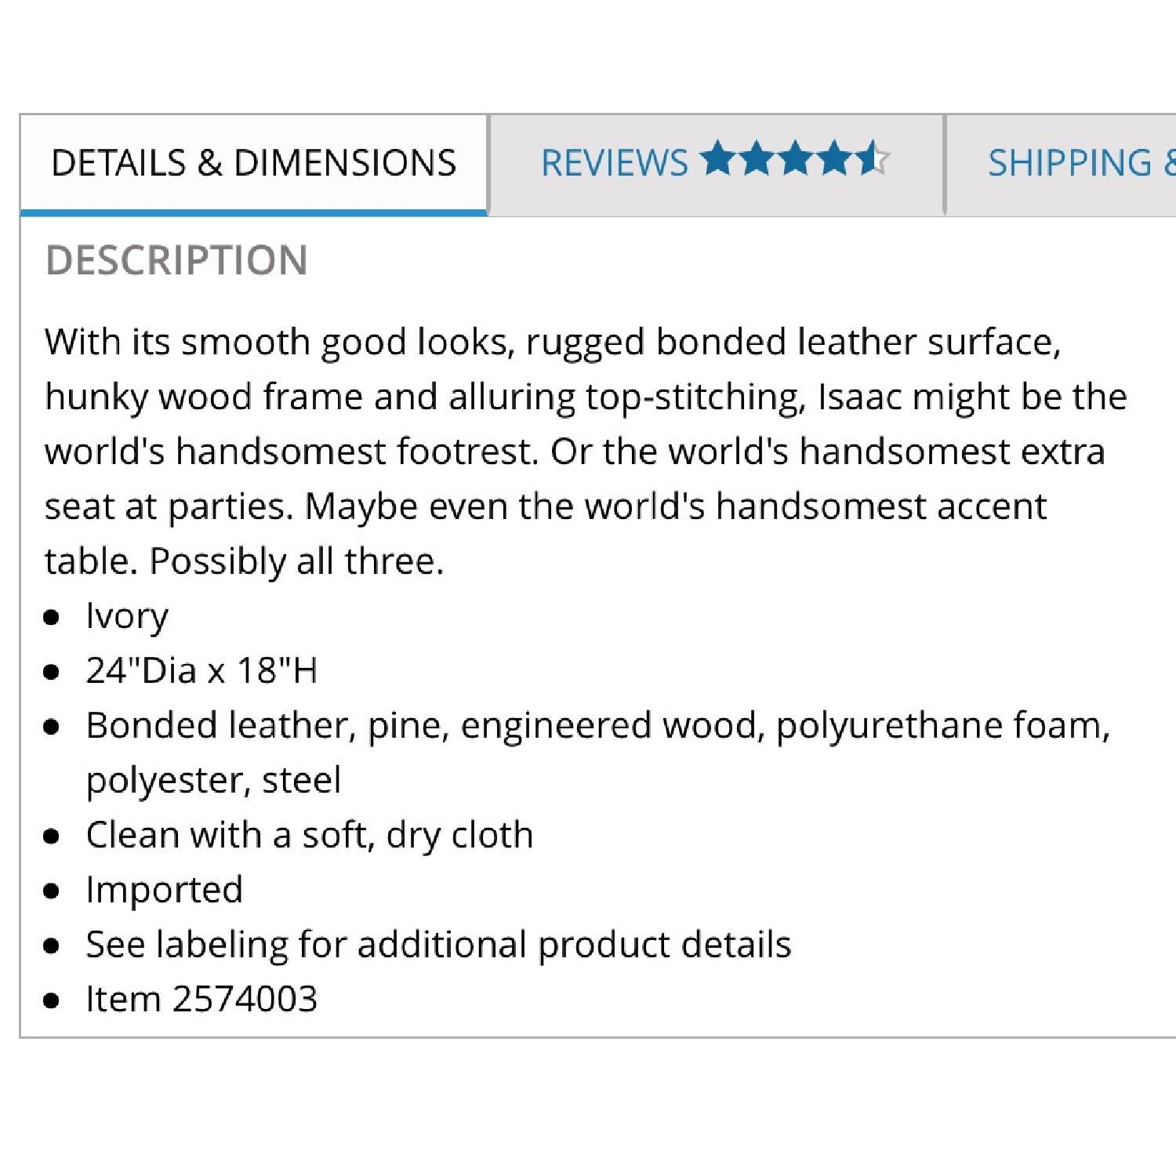Click the bullet dot beside Imported
The width and height of the screenshot is (1176, 1176).
tap(52, 891)
